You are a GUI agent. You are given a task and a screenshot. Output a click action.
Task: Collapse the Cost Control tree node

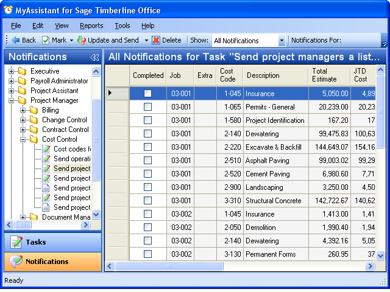tap(23, 139)
